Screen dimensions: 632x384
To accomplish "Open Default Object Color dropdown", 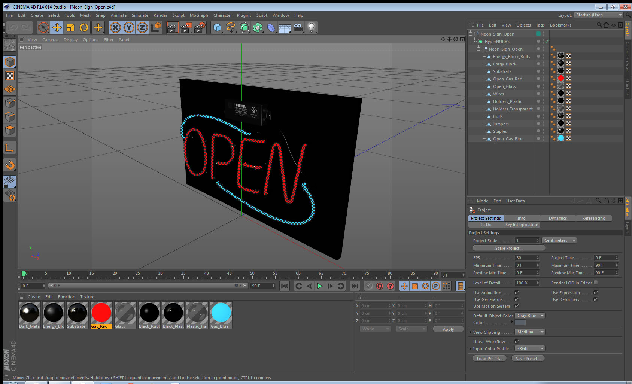I will [x=530, y=316].
